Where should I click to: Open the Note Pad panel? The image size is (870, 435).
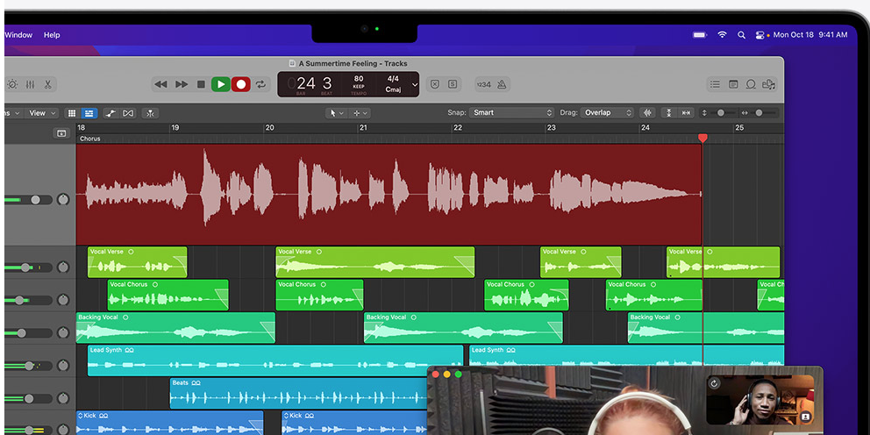click(x=733, y=84)
